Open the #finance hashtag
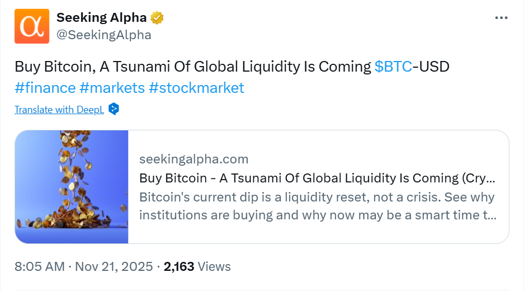The width and height of the screenshot is (524, 291). point(45,88)
